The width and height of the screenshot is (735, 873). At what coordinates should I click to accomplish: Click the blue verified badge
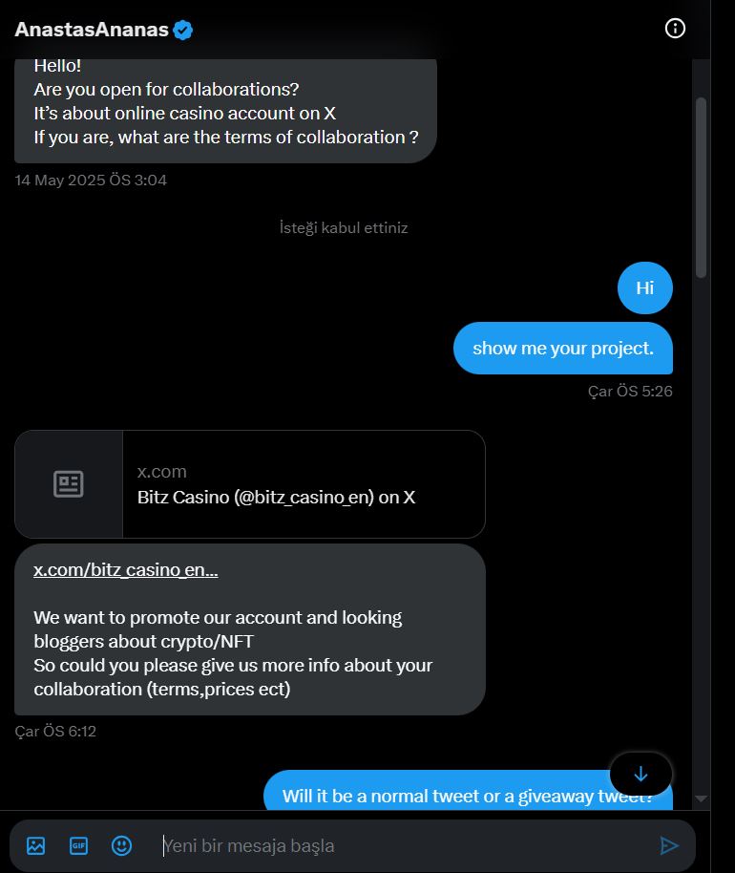[x=182, y=30]
